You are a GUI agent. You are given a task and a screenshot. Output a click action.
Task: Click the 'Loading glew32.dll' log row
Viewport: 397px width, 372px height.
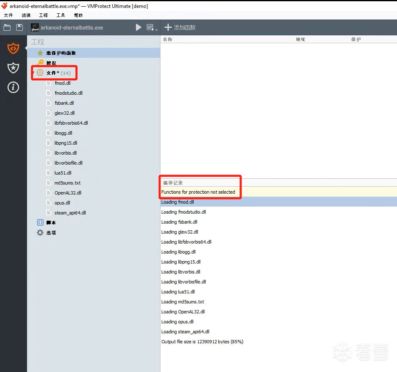coord(279,232)
